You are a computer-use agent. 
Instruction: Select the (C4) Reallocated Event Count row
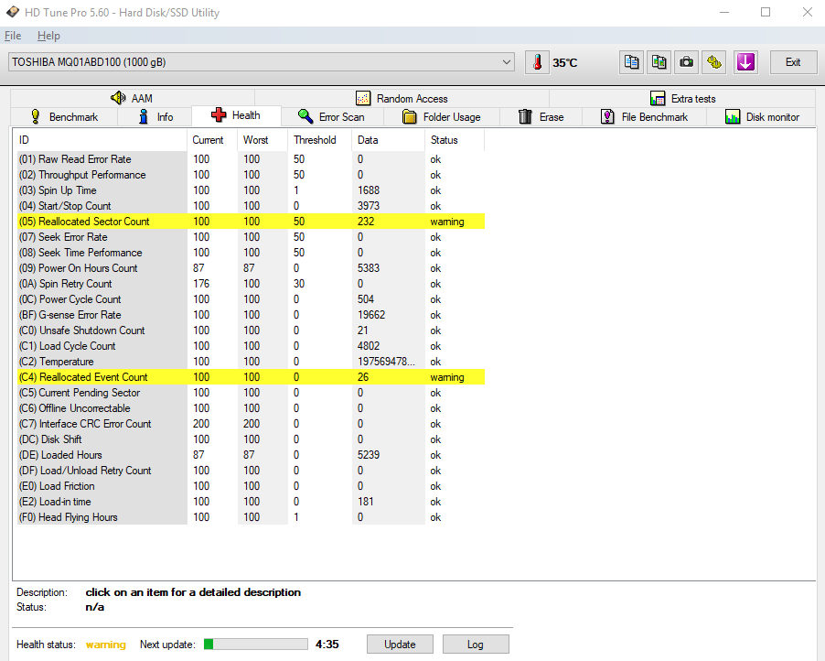click(x=251, y=377)
